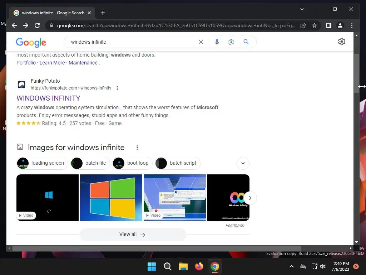The width and height of the screenshot is (366, 275).
Task: Open the Maintenance sitelink
Action: [x=83, y=63]
